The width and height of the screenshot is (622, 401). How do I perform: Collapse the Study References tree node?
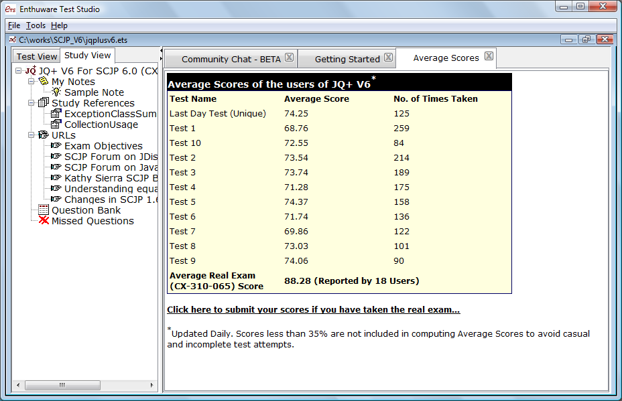[x=31, y=102]
